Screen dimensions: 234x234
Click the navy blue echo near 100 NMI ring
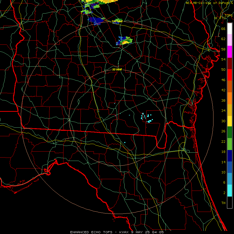[96, 21]
